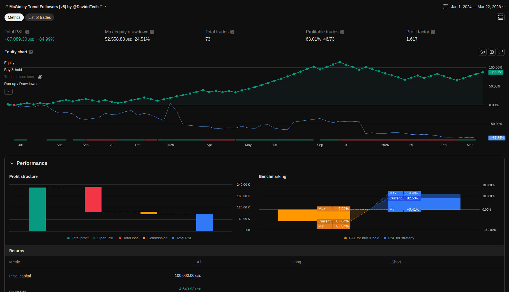Click the camera snapshot icon

tap(491, 52)
